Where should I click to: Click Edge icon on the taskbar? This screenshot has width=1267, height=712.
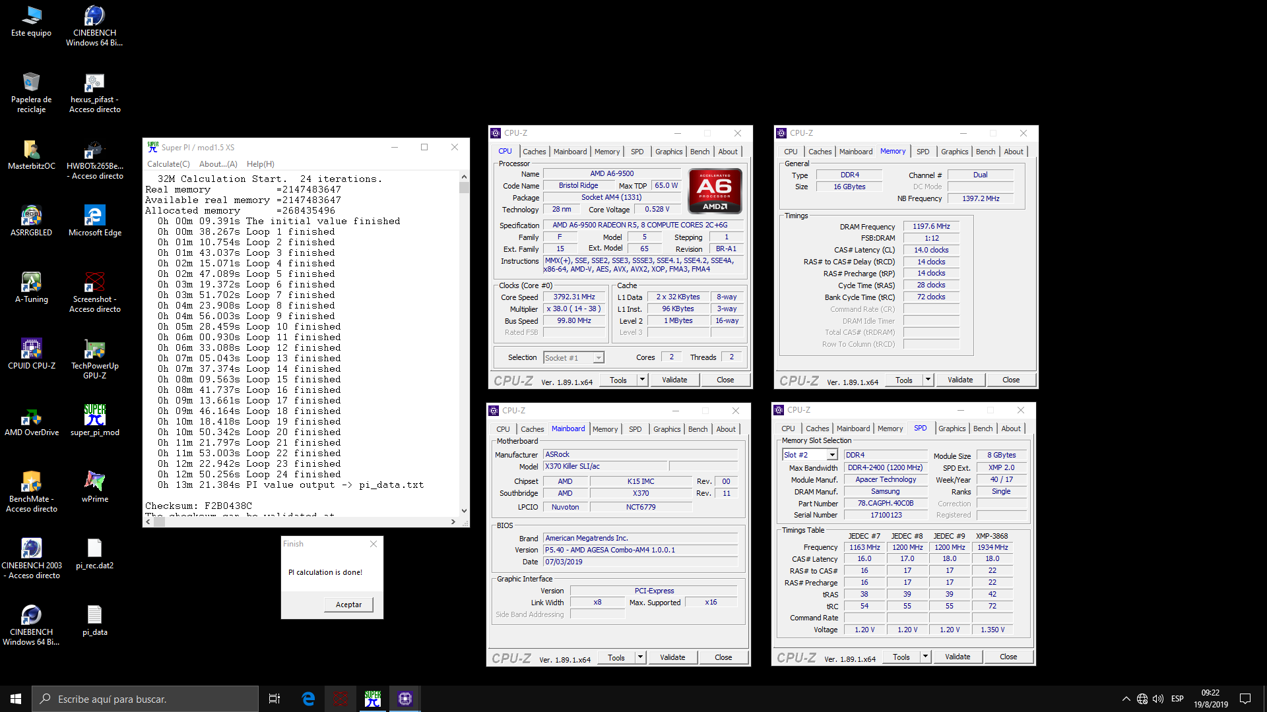(x=308, y=699)
